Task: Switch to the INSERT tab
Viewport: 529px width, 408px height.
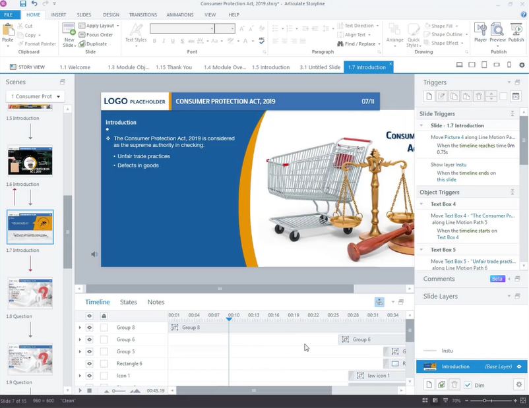Action: coord(58,15)
